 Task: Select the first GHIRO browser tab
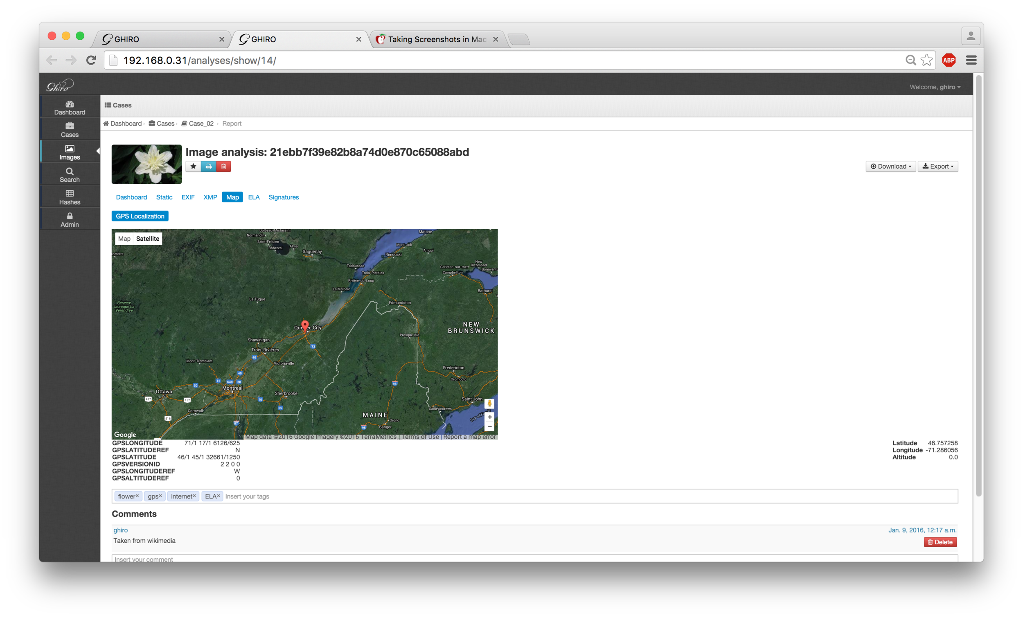(162, 39)
